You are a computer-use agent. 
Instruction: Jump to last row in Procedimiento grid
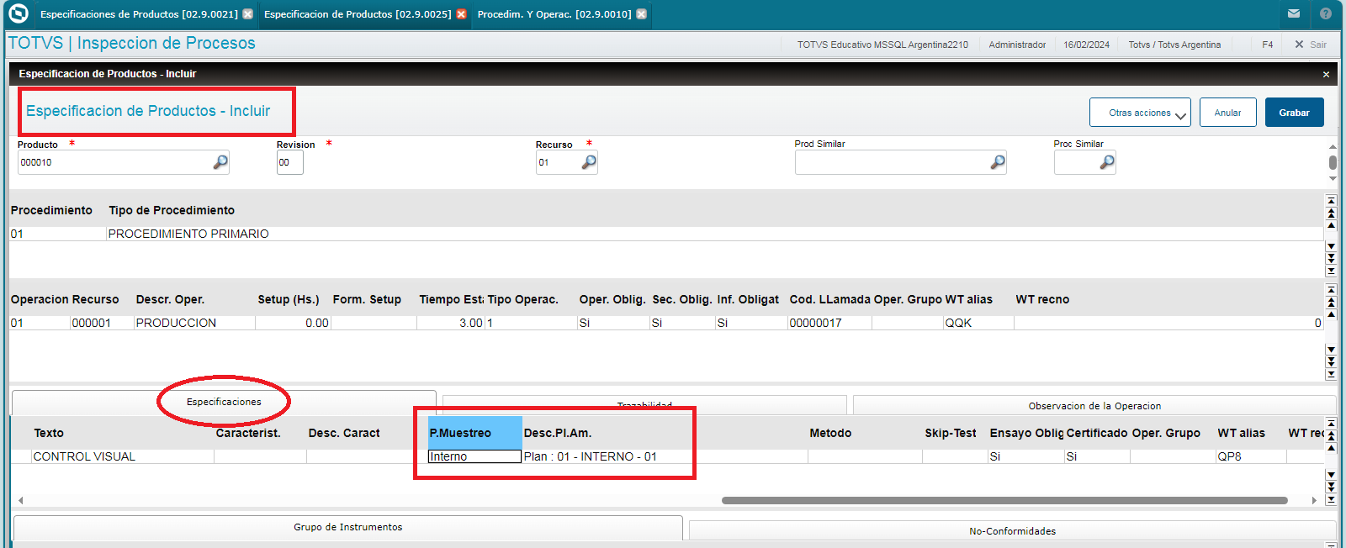(1331, 271)
